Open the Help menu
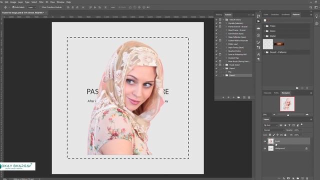The height and width of the screenshot is (180, 320). click(x=68, y=2)
